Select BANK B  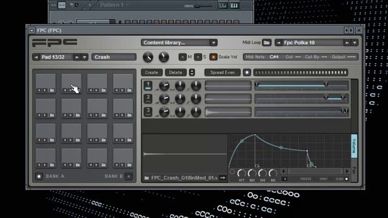tap(129, 176)
